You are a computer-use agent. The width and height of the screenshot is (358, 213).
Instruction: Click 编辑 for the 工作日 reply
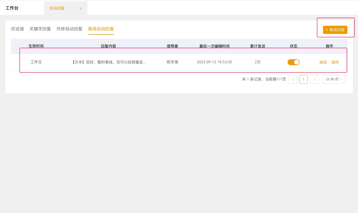click(x=323, y=62)
